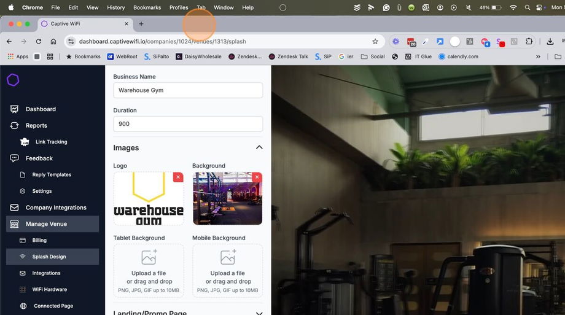Open WebRoot bookmark
The width and height of the screenshot is (565, 315).
[x=122, y=56]
